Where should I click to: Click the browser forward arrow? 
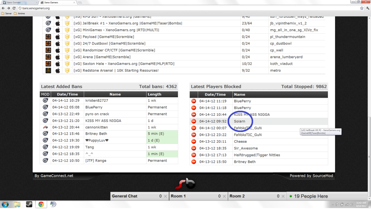pyautogui.click(x=9, y=8)
